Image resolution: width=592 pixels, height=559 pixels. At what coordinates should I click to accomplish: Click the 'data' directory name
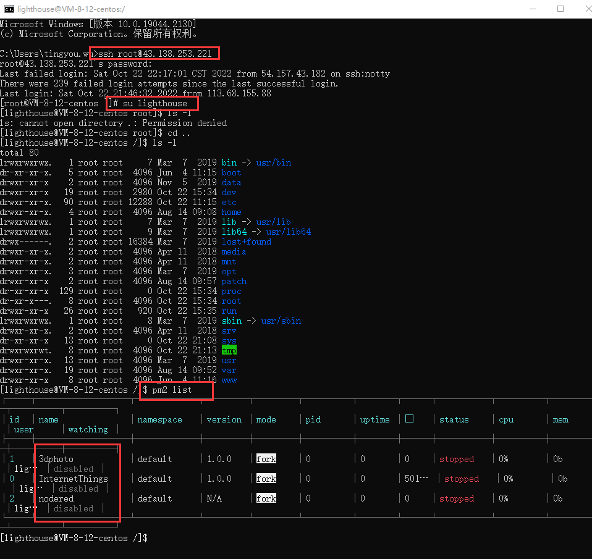(232, 182)
